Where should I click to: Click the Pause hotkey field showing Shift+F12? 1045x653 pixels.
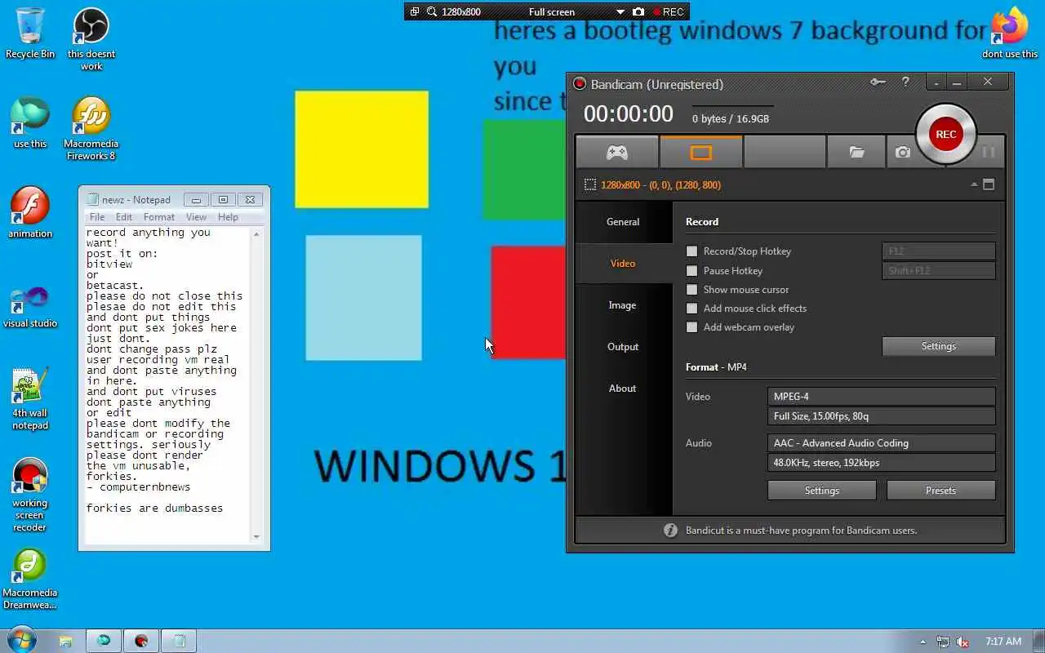(x=939, y=271)
